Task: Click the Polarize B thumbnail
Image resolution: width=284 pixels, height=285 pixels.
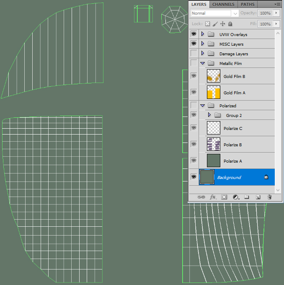Action: [x=214, y=144]
